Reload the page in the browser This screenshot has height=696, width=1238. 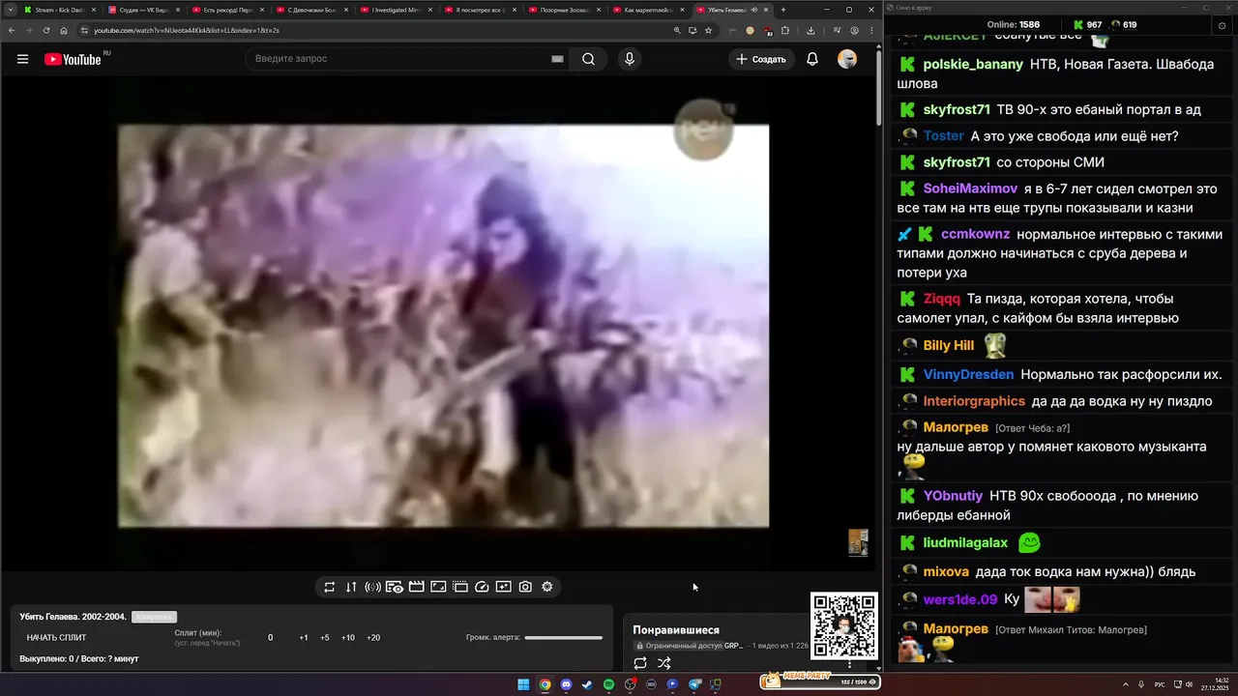(x=46, y=30)
